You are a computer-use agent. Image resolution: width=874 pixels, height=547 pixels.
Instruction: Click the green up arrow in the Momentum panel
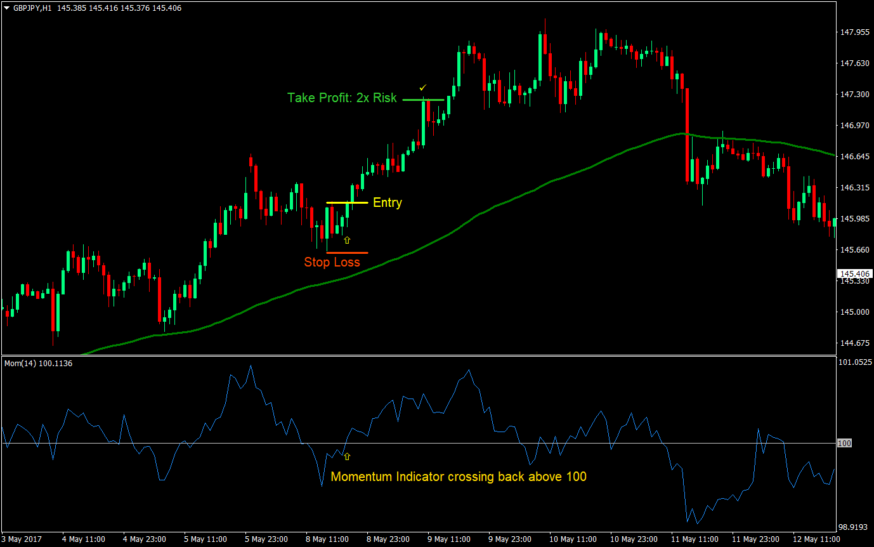coord(347,456)
